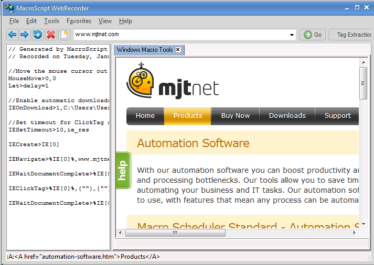
Task: Open the File menu
Action: [14, 21]
